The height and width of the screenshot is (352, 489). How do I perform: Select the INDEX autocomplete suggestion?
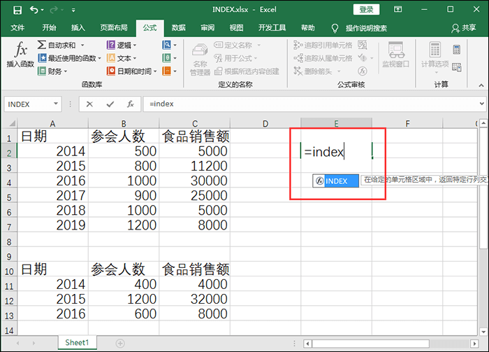point(335,181)
